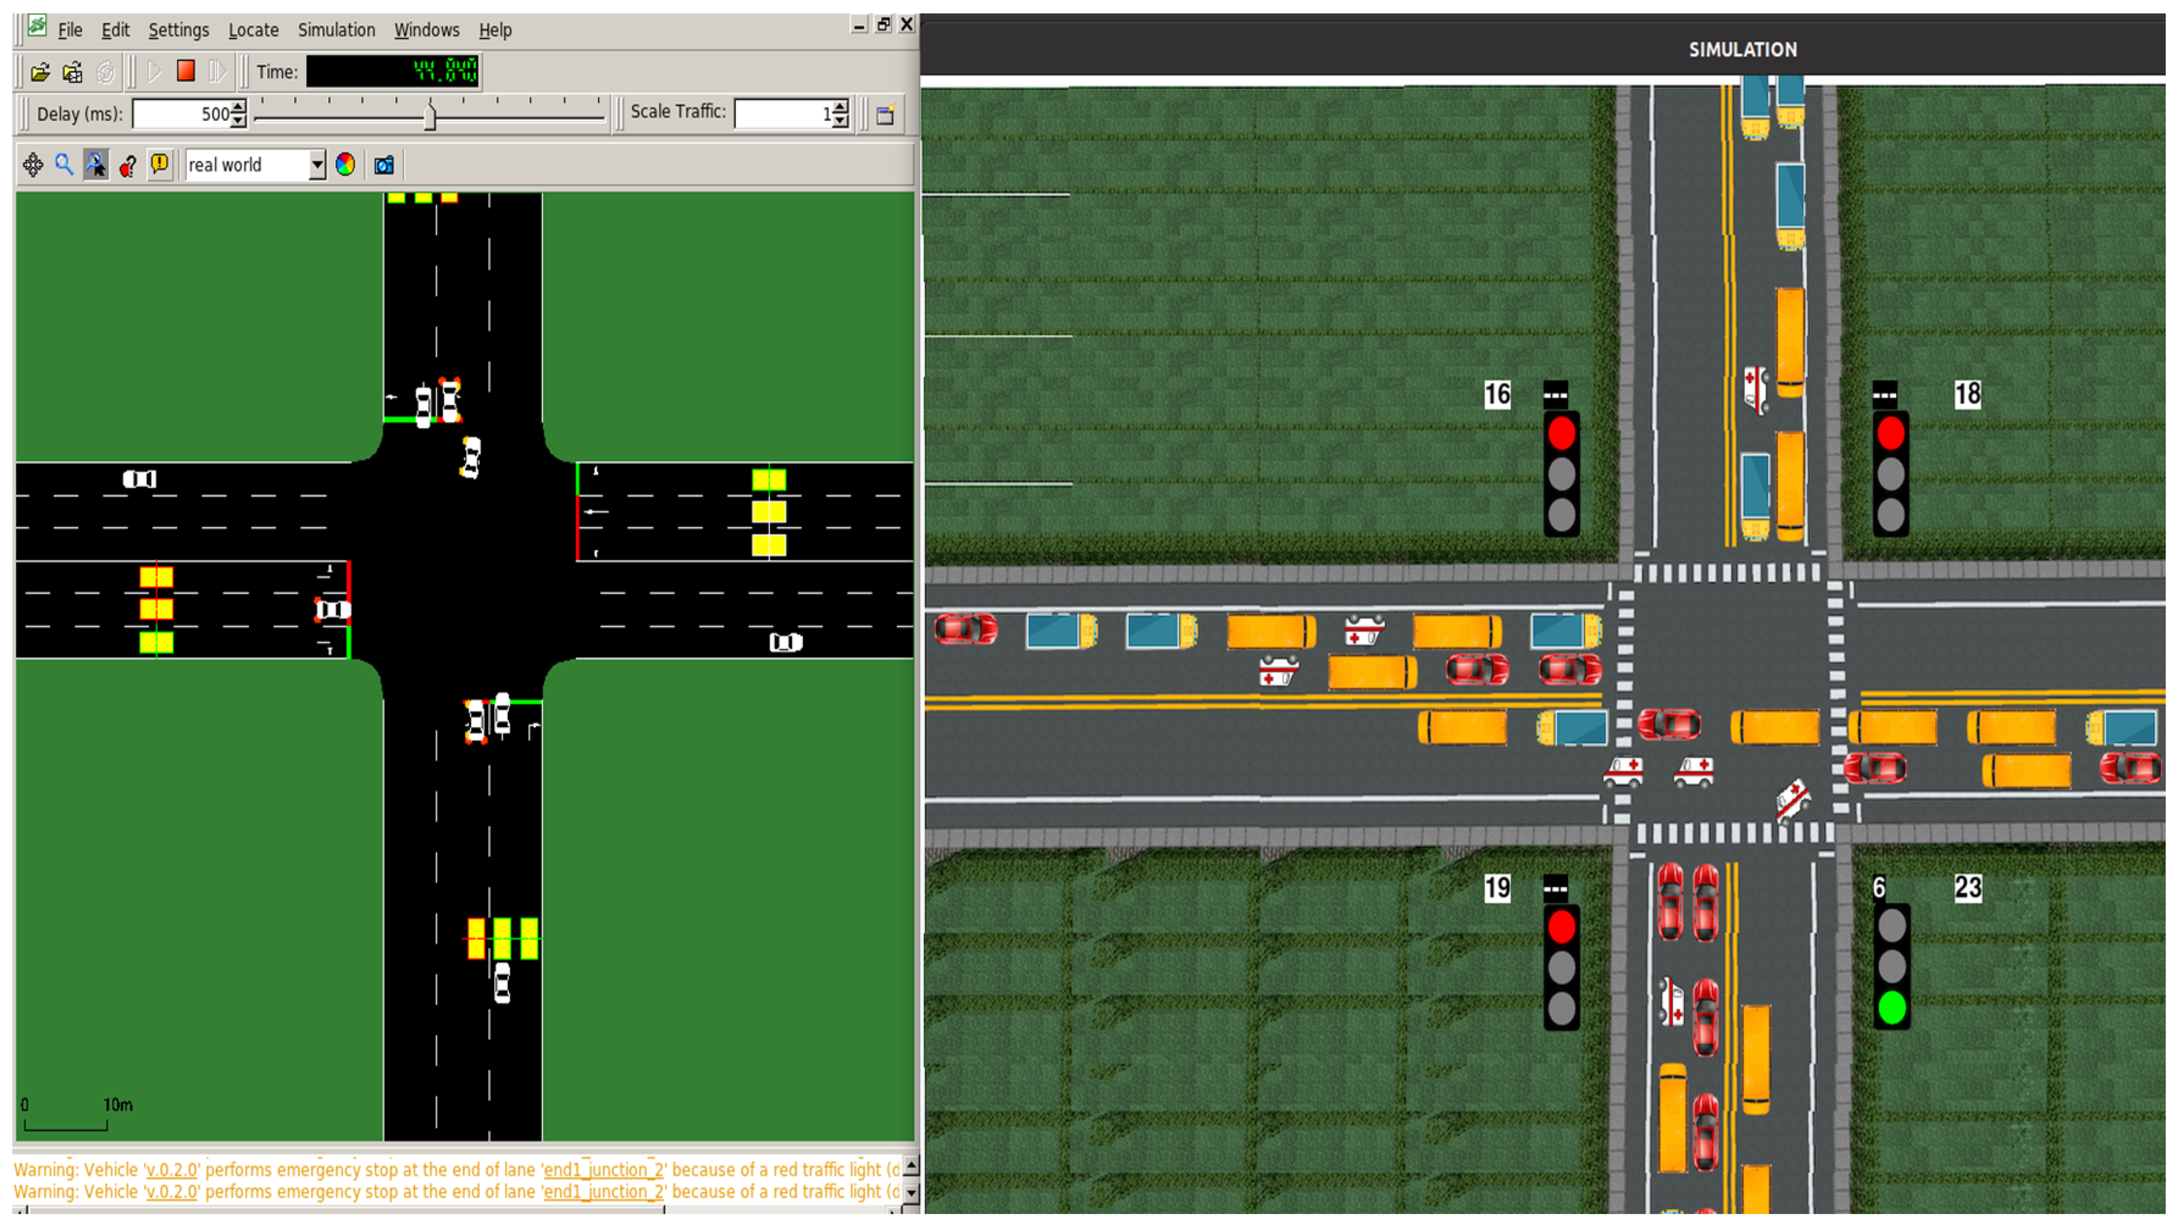Click the recenter view crosshair icon
This screenshot has width=2174, height=1230.
(33, 165)
